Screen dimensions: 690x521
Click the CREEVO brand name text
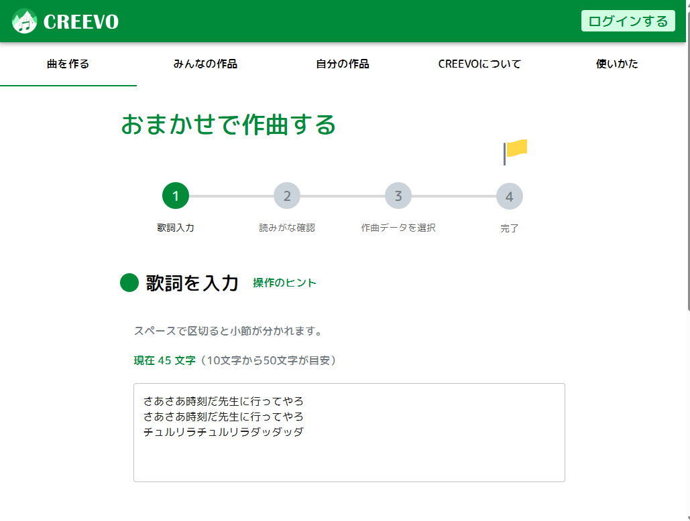tap(81, 21)
